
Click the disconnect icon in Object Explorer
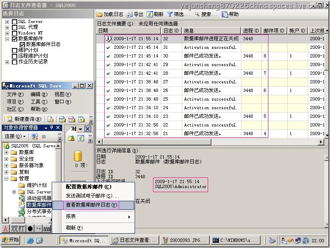tap(34, 136)
